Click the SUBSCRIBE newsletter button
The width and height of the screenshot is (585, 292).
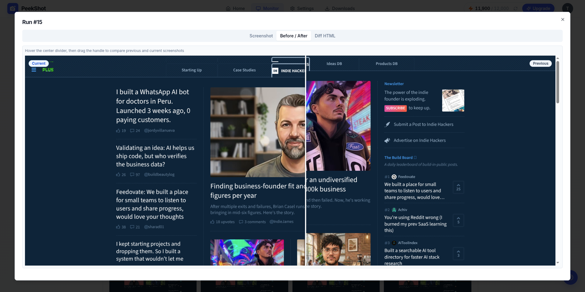pyautogui.click(x=395, y=108)
